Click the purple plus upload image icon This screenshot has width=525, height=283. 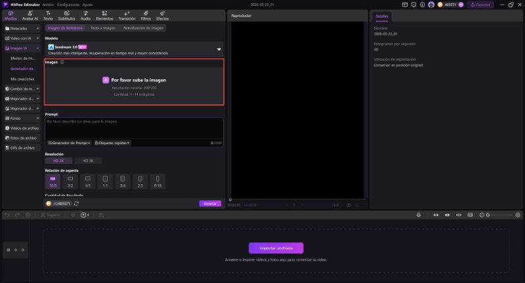(106, 80)
